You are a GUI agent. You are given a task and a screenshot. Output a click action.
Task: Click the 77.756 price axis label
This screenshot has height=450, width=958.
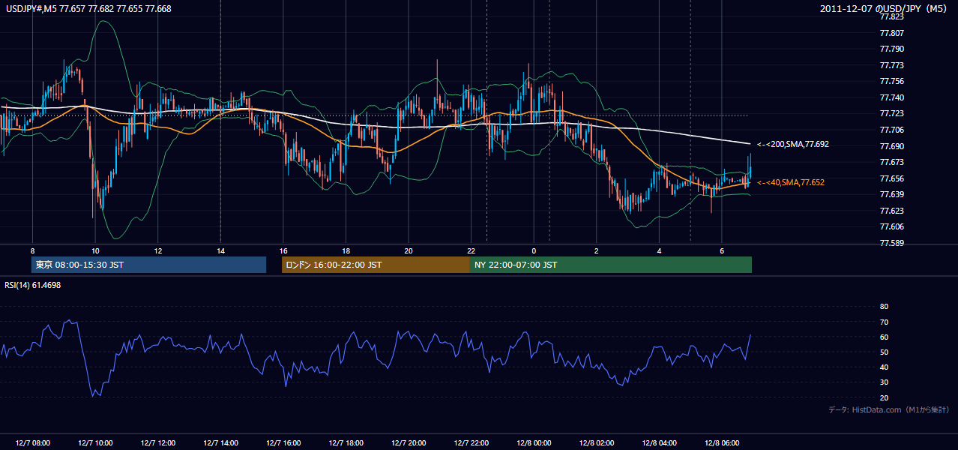891,81
